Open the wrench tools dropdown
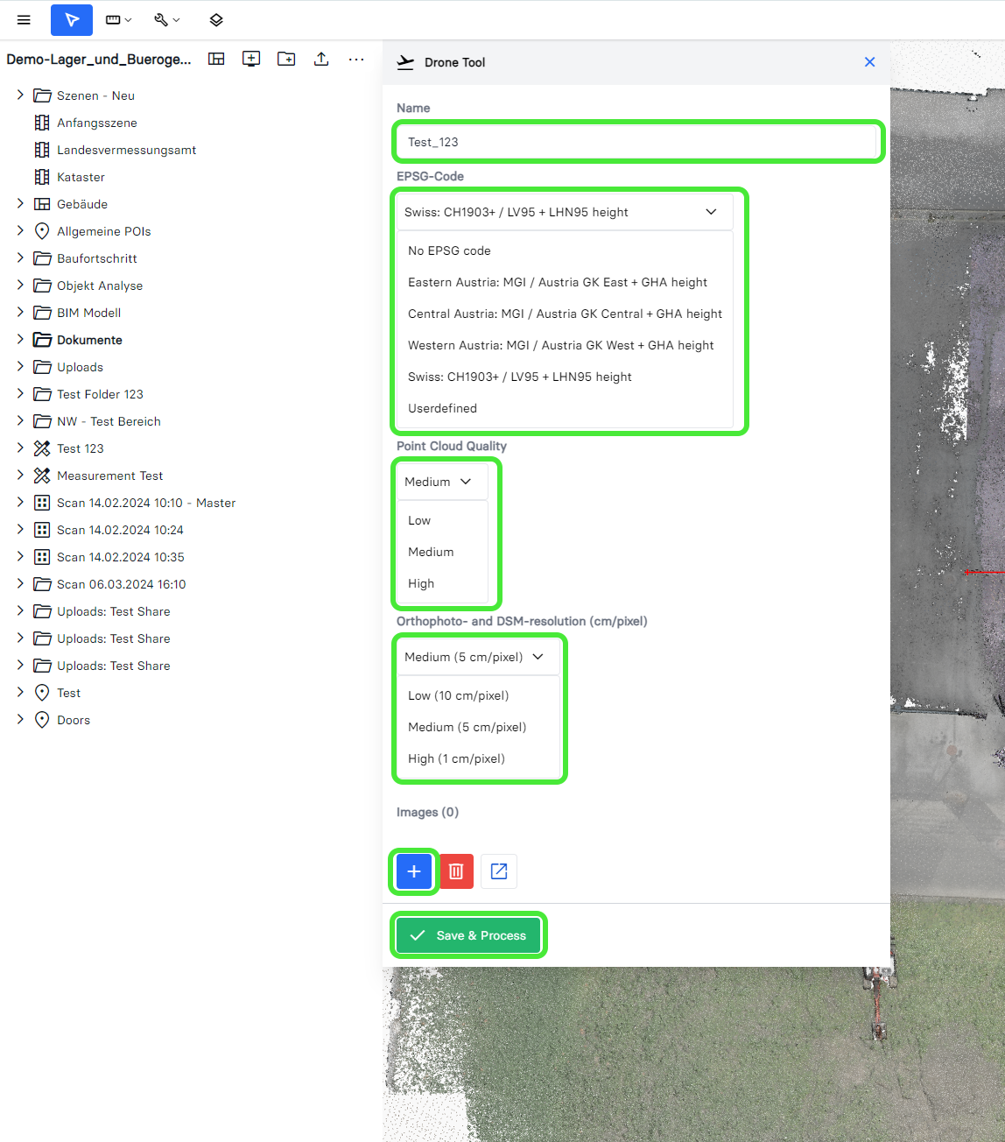This screenshot has height=1142, width=1005. (x=166, y=19)
